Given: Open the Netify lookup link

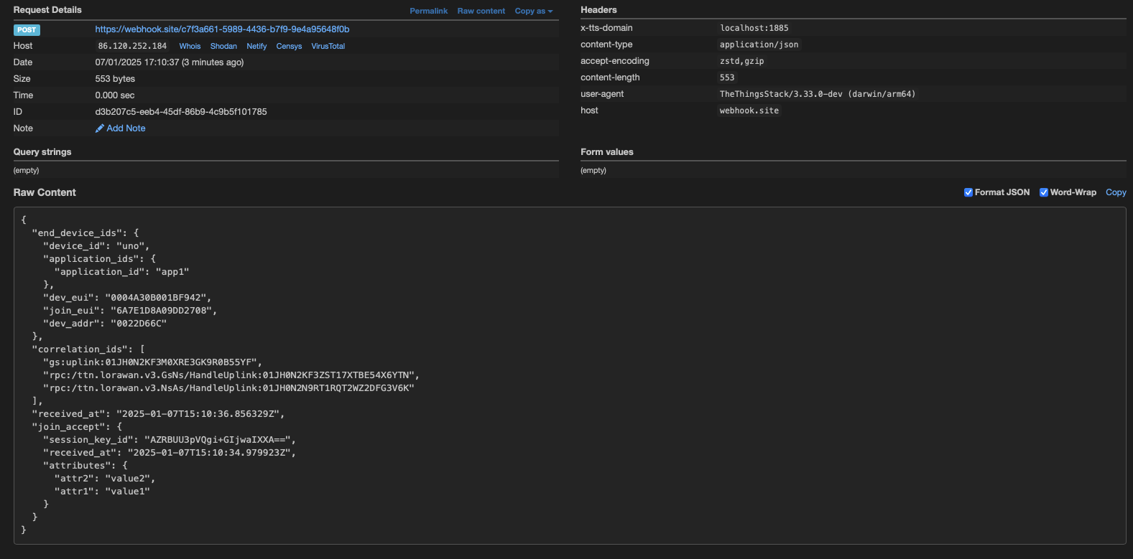Looking at the screenshot, I should (256, 46).
